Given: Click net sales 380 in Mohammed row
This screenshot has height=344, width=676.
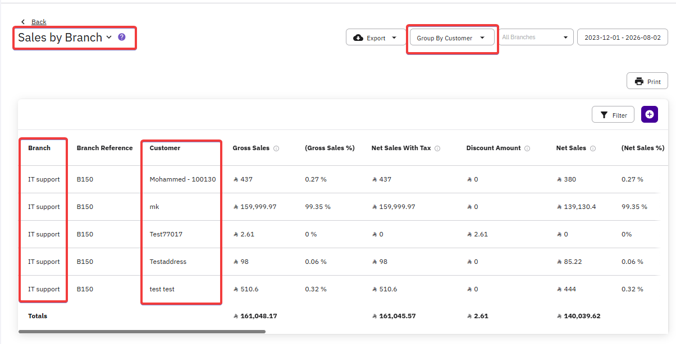Looking at the screenshot, I should [x=567, y=179].
